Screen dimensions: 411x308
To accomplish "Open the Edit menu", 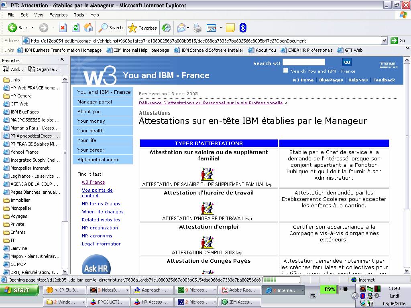I will [x=24, y=15].
